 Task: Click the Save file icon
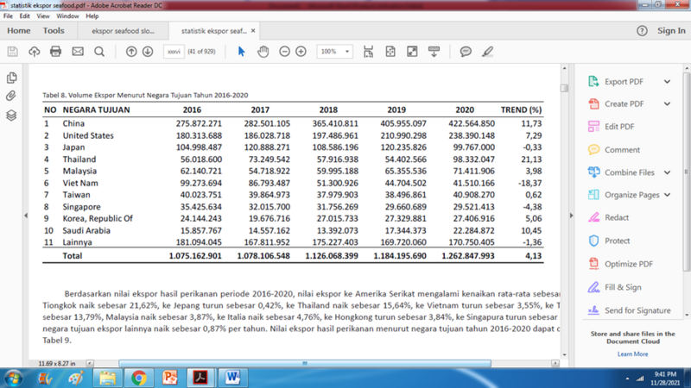12,52
